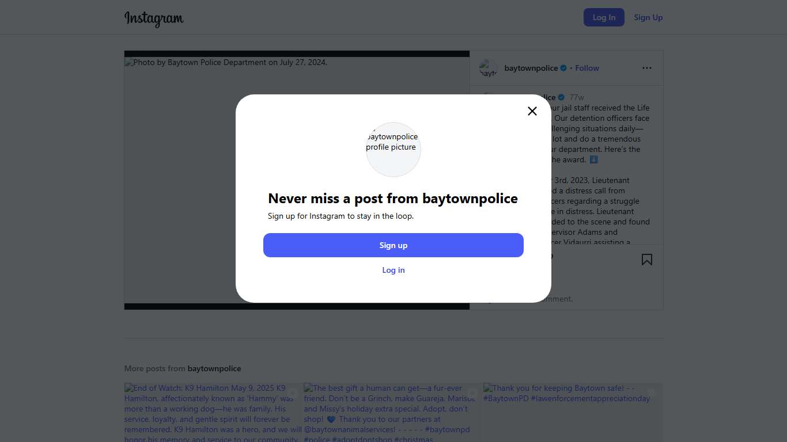Open baytownpolice link in More posts heading

(x=214, y=368)
